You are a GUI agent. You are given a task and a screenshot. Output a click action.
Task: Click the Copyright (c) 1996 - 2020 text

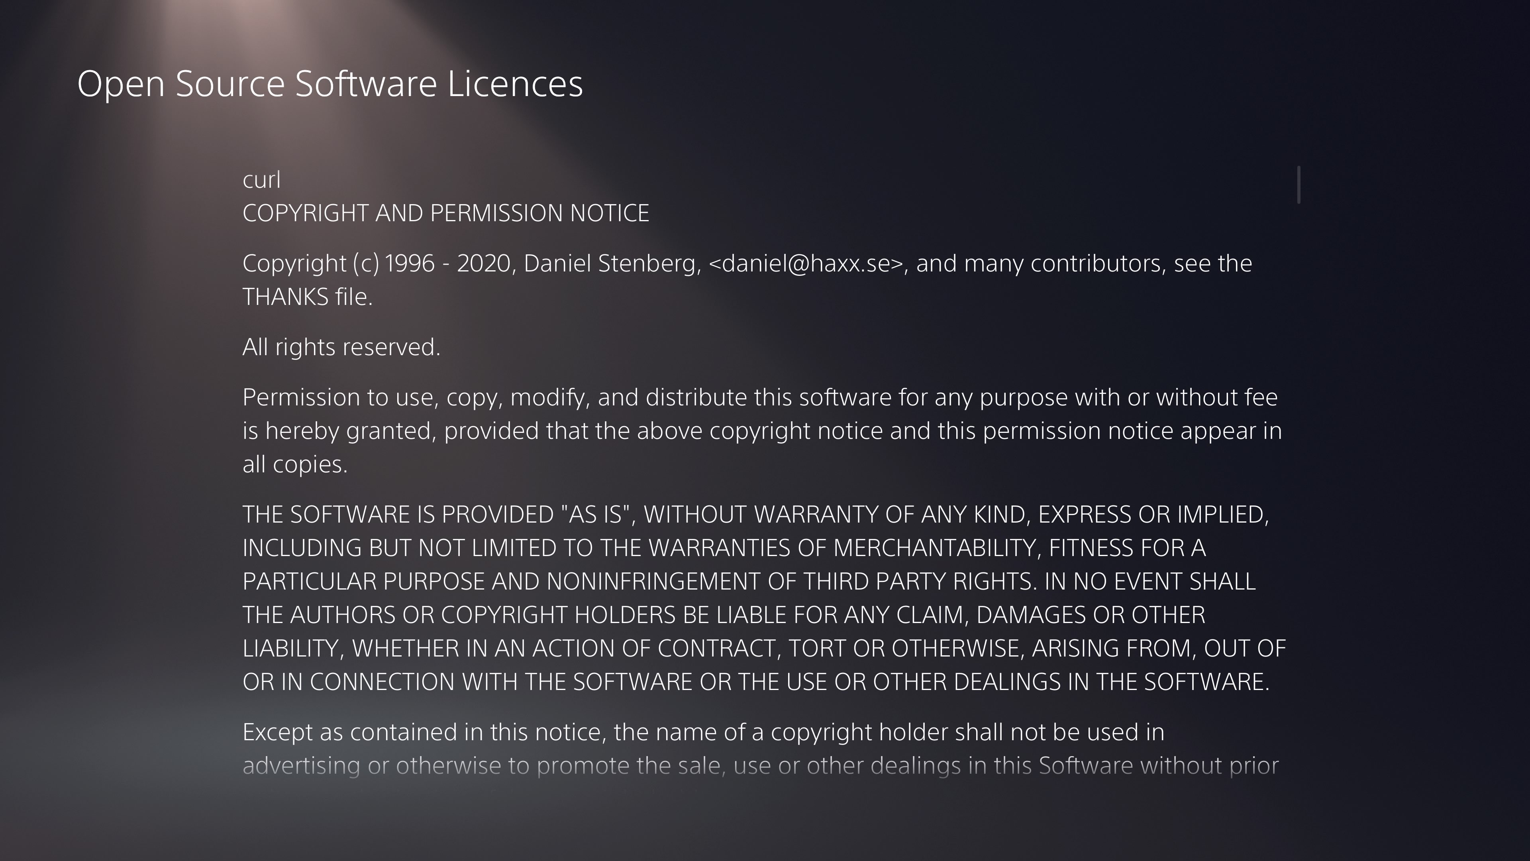pos(377,263)
